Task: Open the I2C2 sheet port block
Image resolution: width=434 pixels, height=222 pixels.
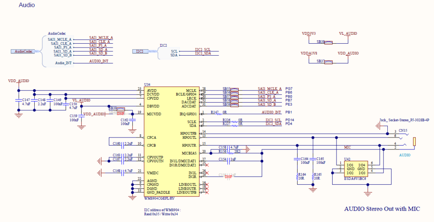Action: click(139, 51)
